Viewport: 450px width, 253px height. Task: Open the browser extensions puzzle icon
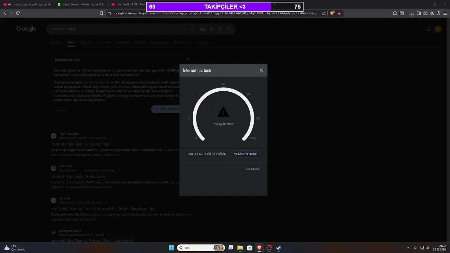395,13
